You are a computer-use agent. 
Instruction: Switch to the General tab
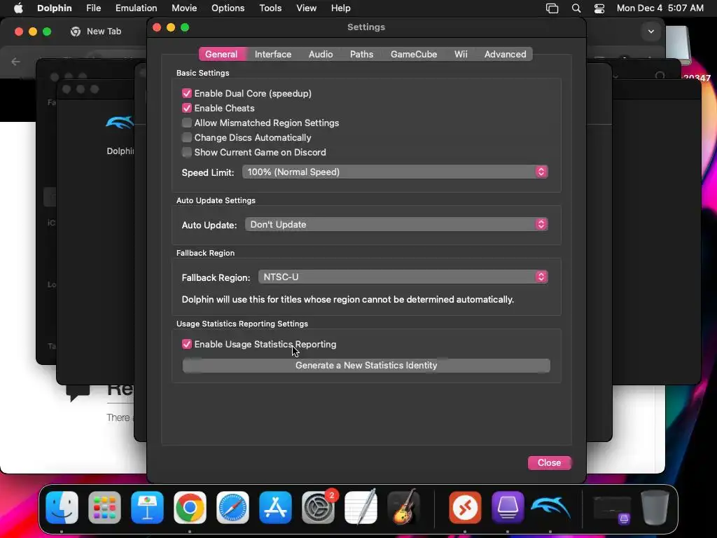(221, 54)
